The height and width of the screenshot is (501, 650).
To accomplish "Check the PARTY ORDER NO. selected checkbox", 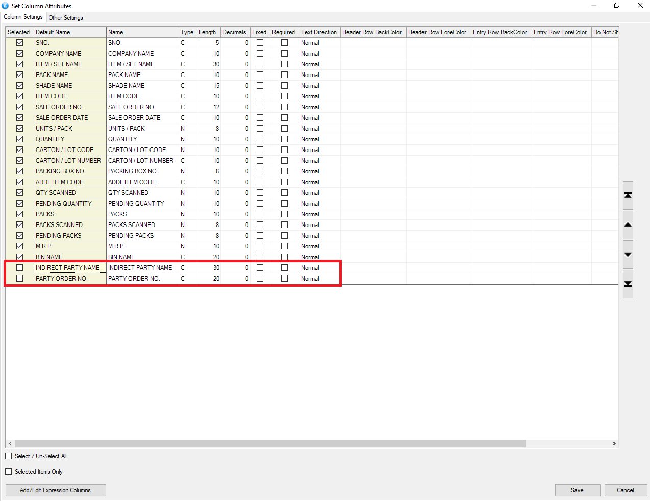I will coord(20,279).
